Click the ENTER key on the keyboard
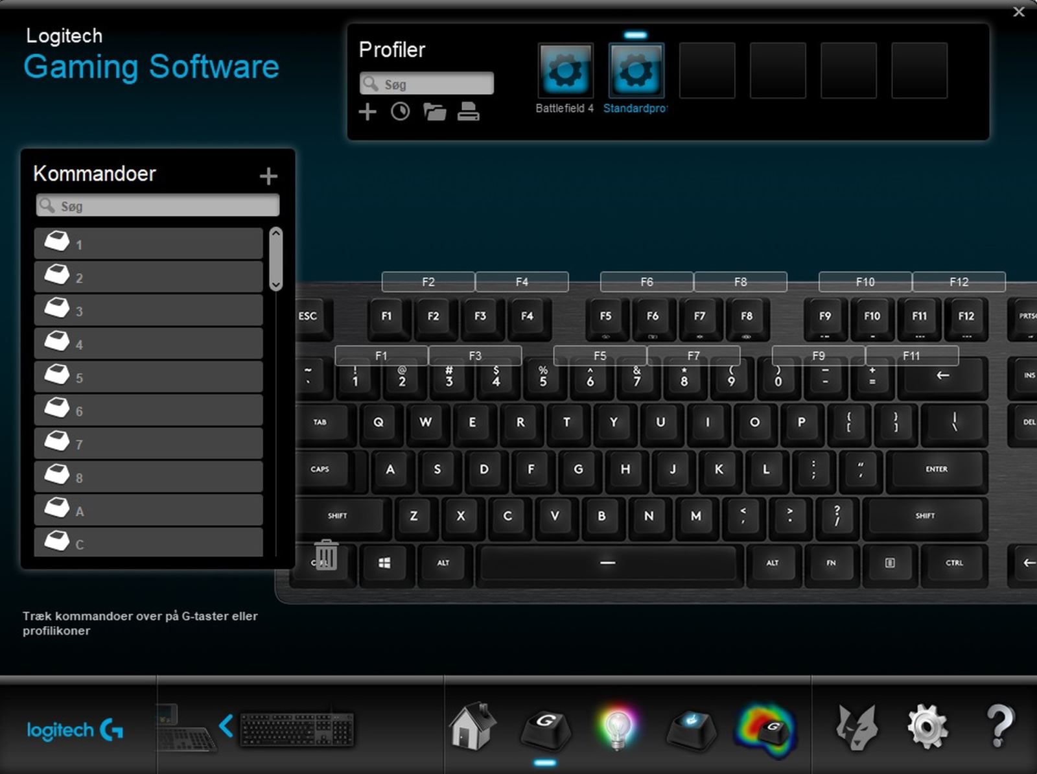This screenshot has width=1037, height=774. point(936,471)
